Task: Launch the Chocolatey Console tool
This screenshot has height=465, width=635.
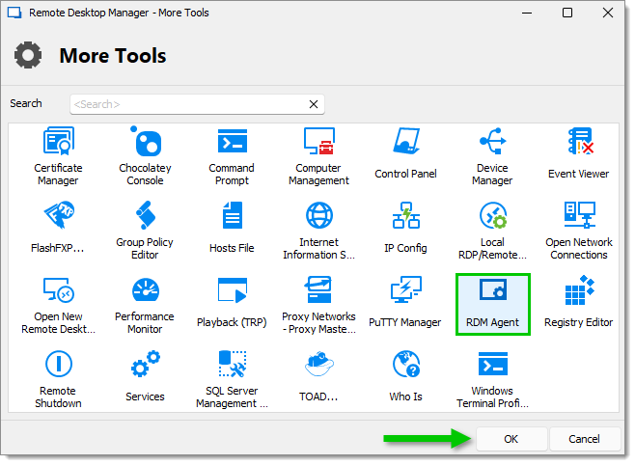Action: tap(145, 156)
